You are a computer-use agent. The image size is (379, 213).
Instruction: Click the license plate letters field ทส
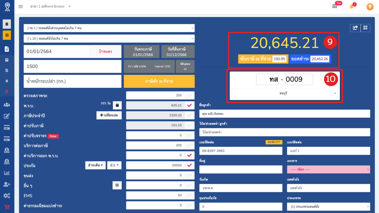[x=267, y=79]
